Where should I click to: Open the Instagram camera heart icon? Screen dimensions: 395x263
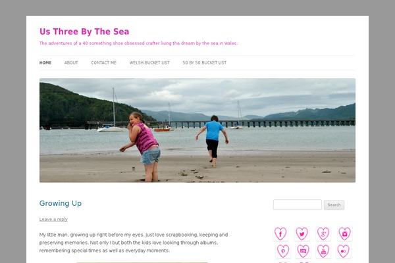click(x=344, y=233)
